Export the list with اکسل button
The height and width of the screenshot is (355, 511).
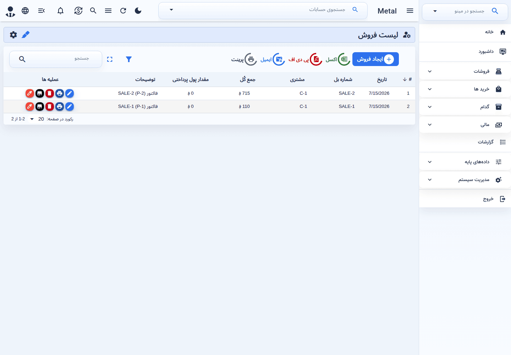click(x=338, y=59)
